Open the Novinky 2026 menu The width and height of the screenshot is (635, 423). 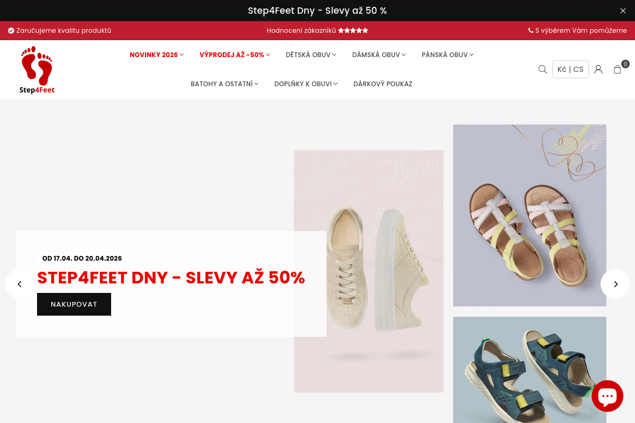click(x=157, y=54)
